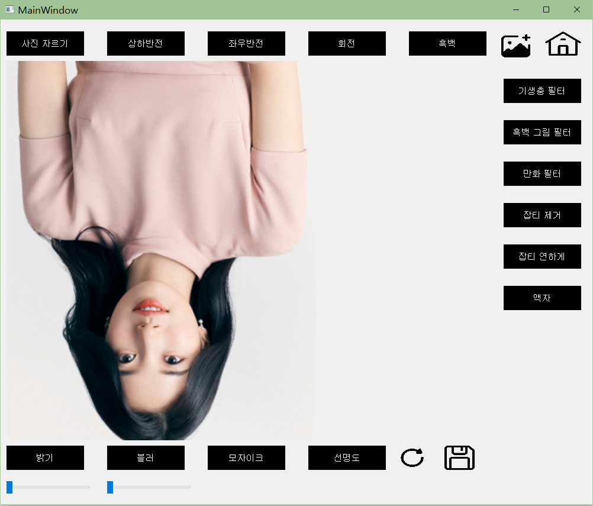The height and width of the screenshot is (506, 593).
Task: Soften blemishes with 잡티 연하게
Action: point(542,256)
